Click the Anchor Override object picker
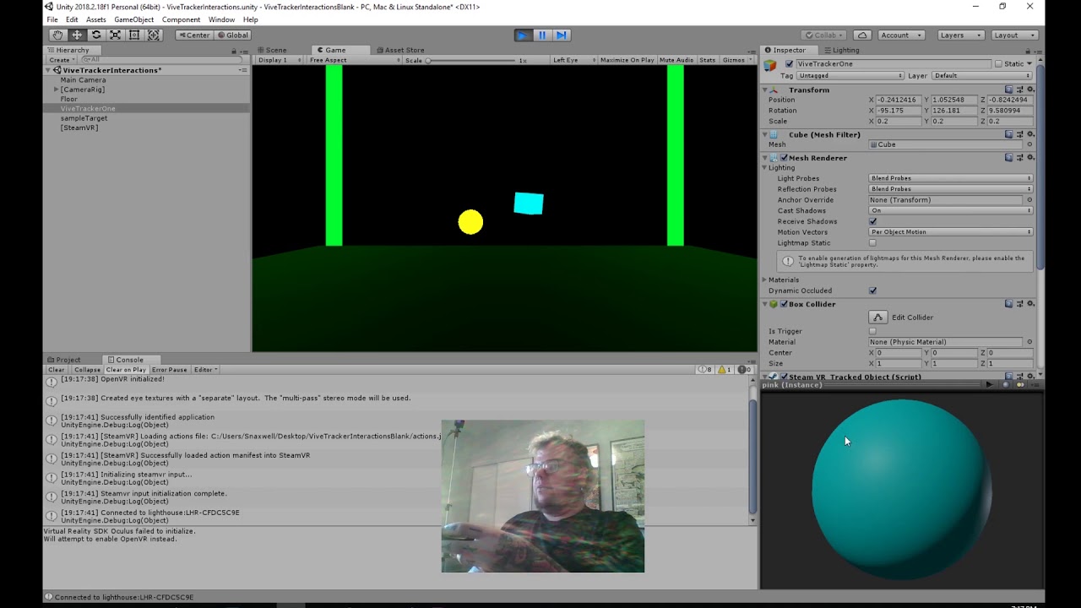The width and height of the screenshot is (1081, 608). tap(1029, 200)
